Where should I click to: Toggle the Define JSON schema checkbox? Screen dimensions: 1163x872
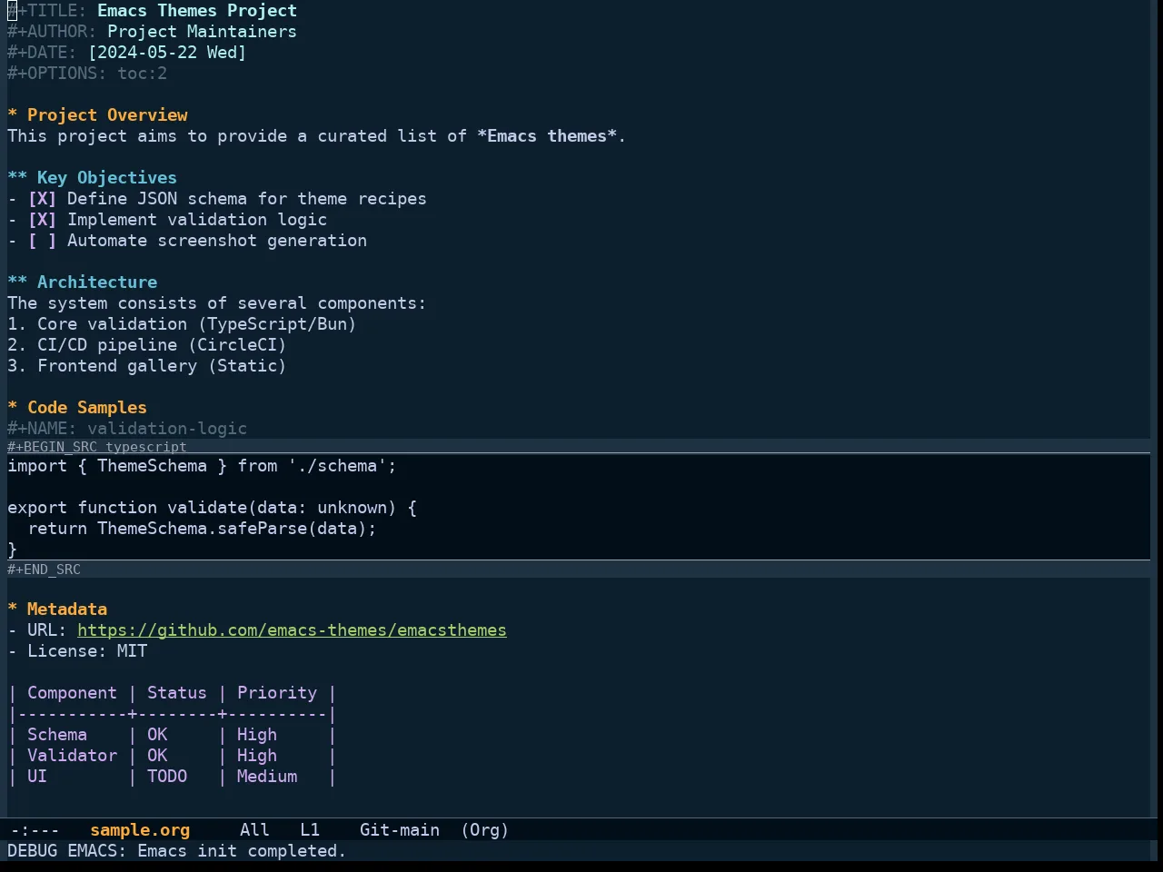[42, 199]
